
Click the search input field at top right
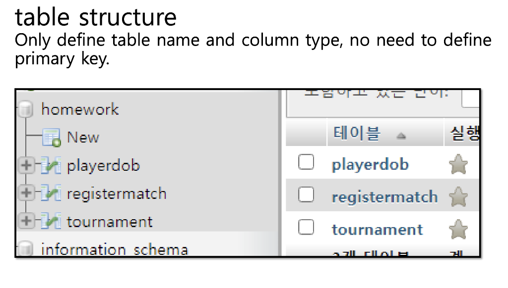tap(472, 98)
